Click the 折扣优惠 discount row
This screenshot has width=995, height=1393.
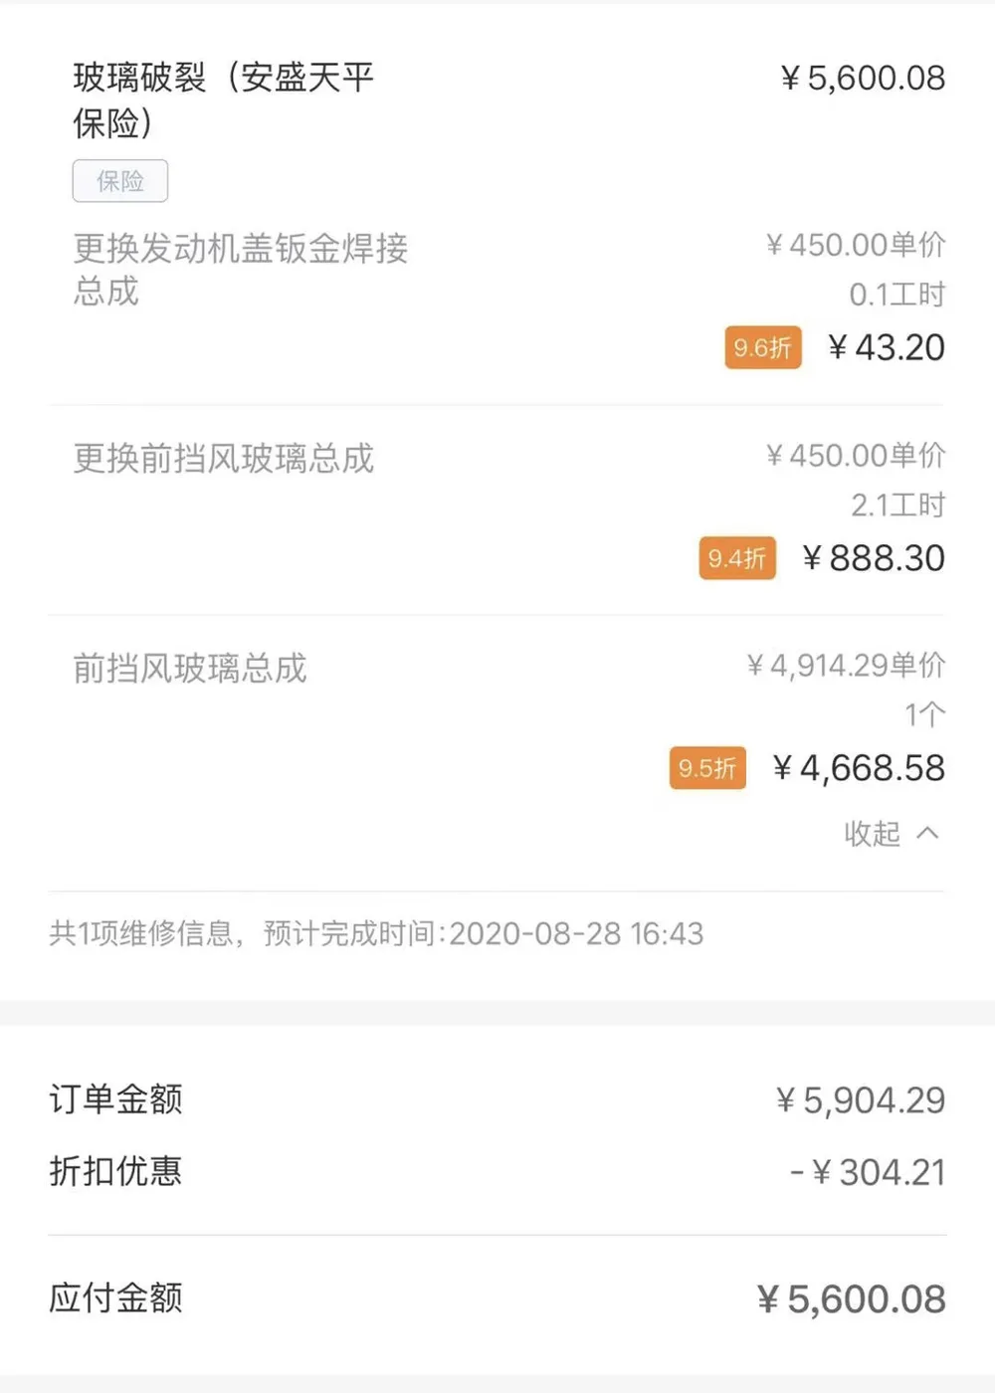(x=497, y=1171)
